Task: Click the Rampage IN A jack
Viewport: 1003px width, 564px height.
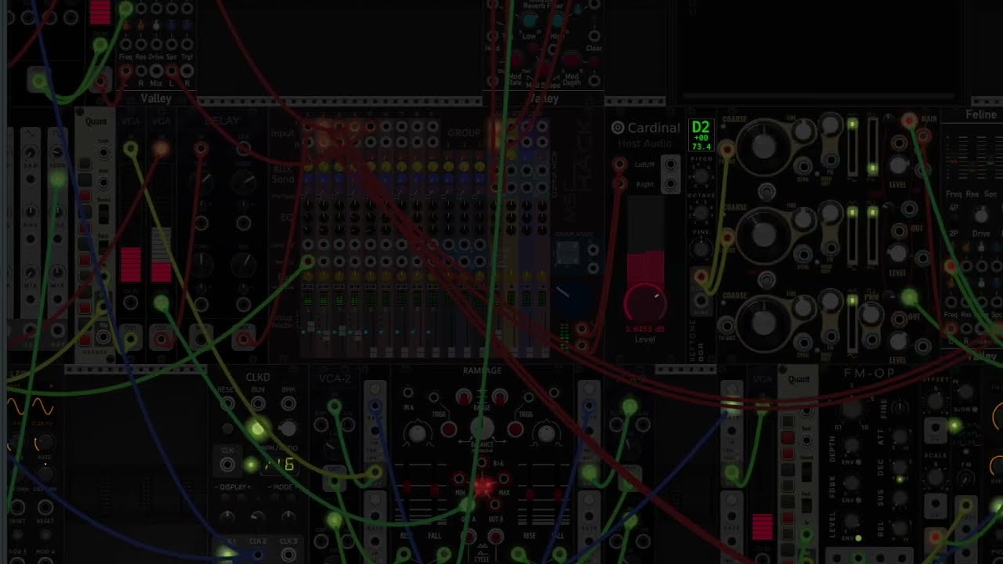Action: (408, 392)
